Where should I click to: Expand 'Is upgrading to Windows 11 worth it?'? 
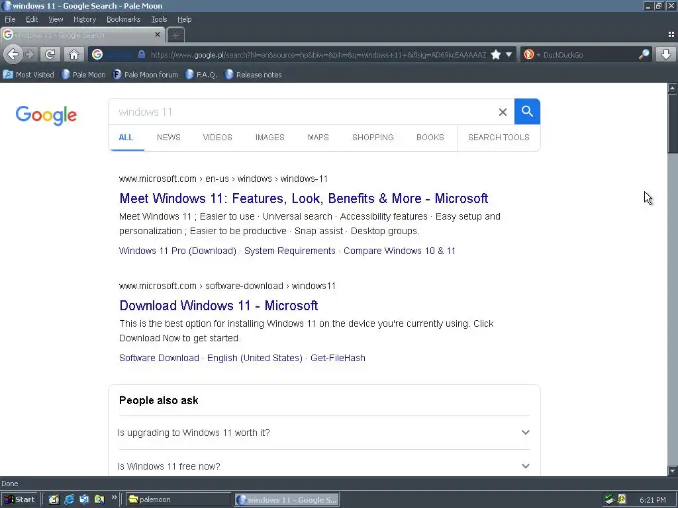tap(323, 433)
